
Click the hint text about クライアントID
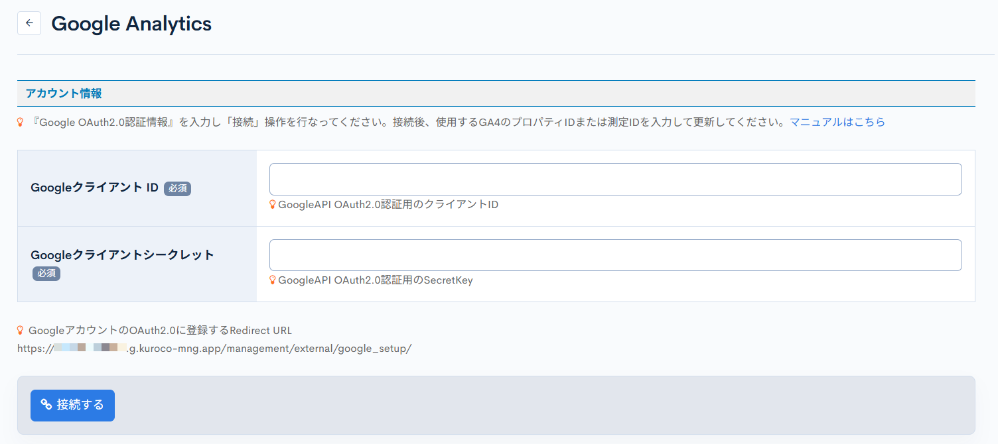click(x=388, y=205)
